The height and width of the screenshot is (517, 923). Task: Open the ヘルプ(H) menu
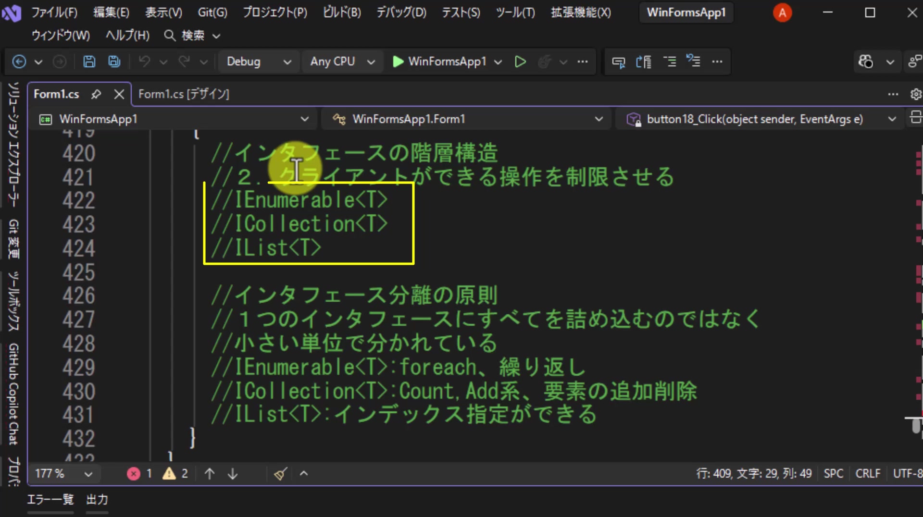click(x=127, y=36)
